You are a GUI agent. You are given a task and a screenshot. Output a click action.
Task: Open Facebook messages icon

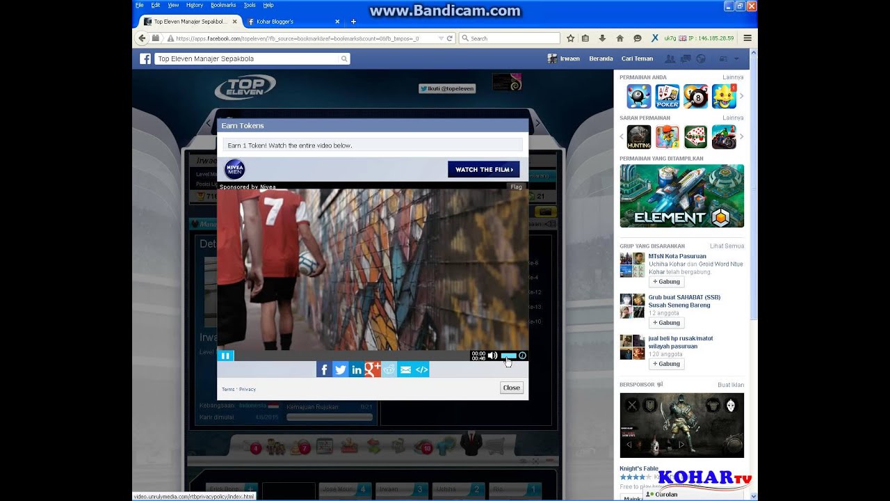coord(686,59)
